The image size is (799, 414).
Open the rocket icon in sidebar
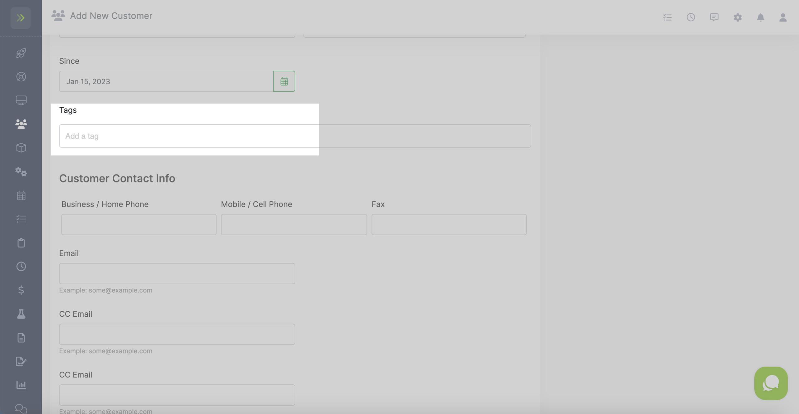tap(21, 53)
